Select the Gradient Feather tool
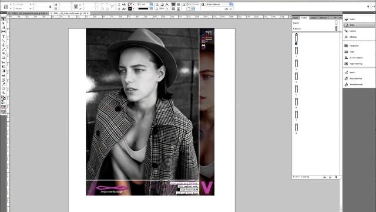Image resolution: width=376 pixels, height=212 pixels. 4,75
